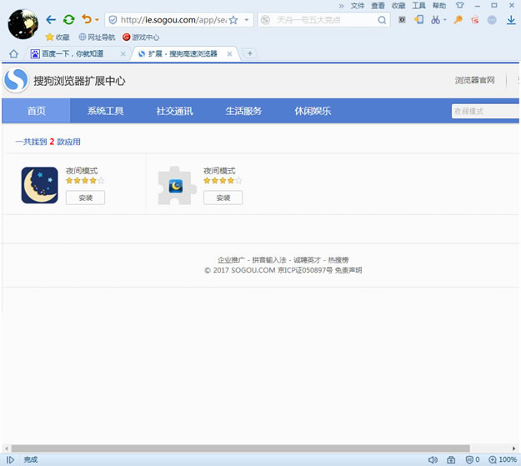The height and width of the screenshot is (466, 521).
Task: Open the download manager arrow icon
Action: click(x=511, y=20)
